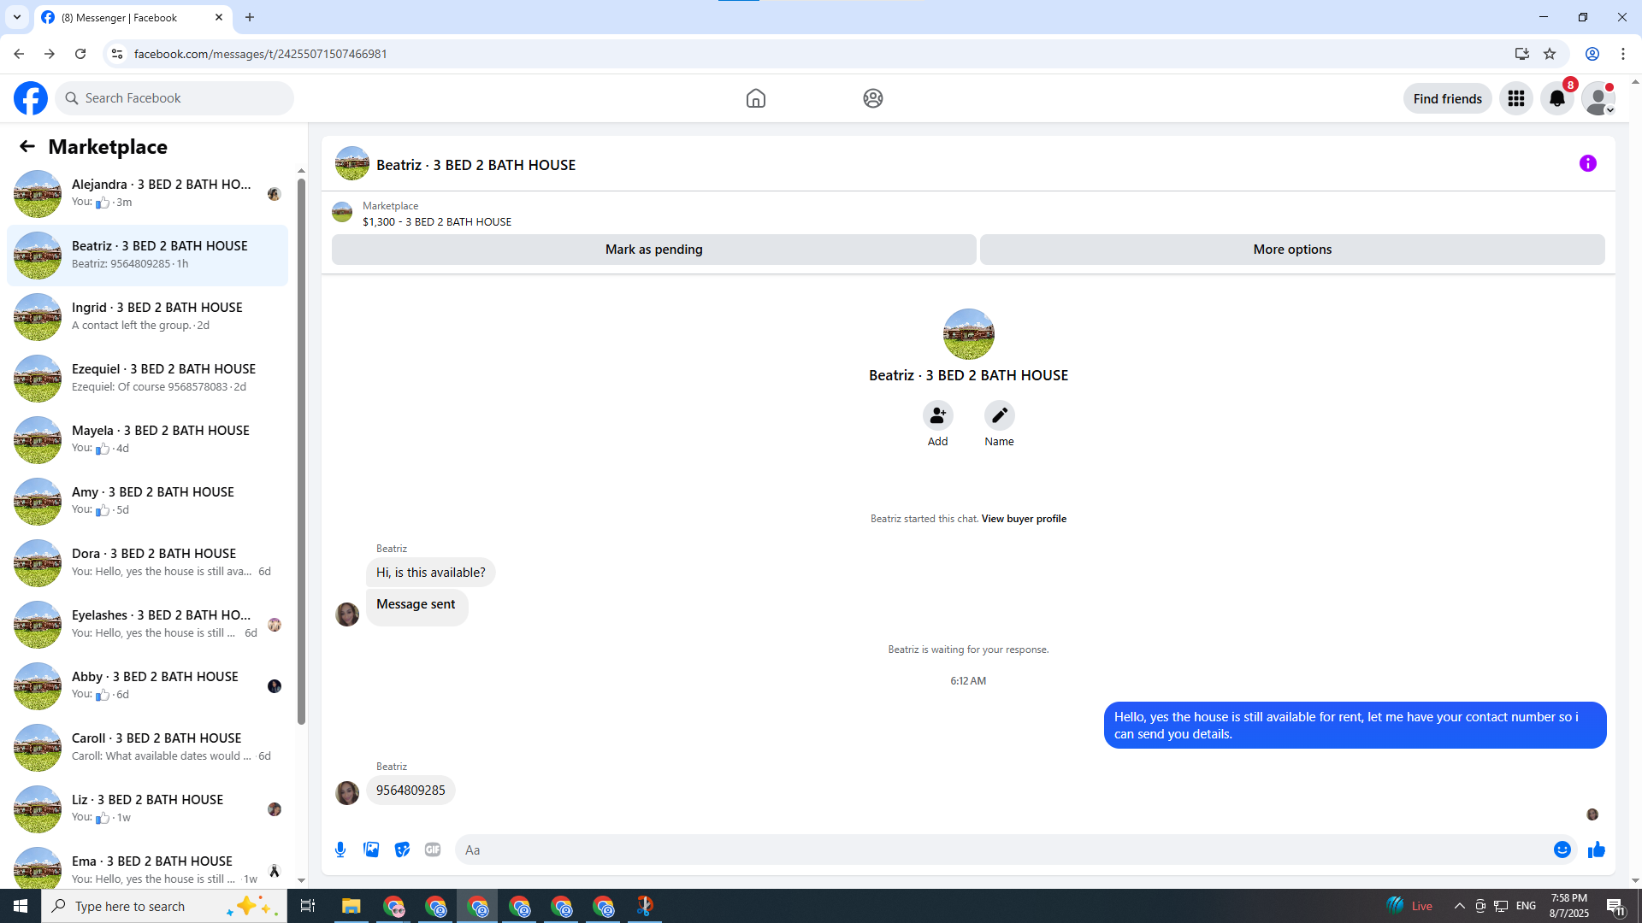Click the Marketplace listing $1,300 link
The height and width of the screenshot is (923, 1642).
437,221
